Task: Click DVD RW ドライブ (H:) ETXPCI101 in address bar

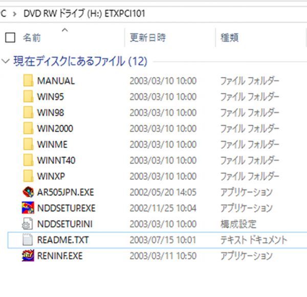Action: [84, 14]
